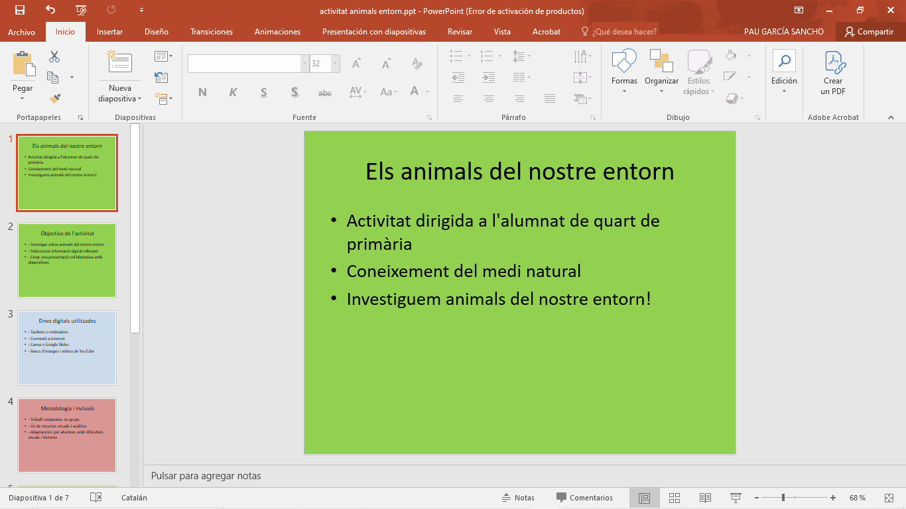Viewport: 906px width, 509px height.
Task: Open the font size dropdown
Action: (x=336, y=64)
